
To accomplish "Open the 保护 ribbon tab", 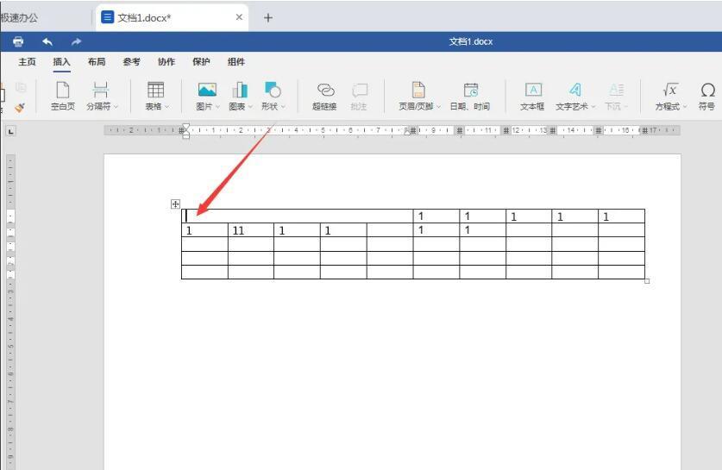I will [201, 62].
